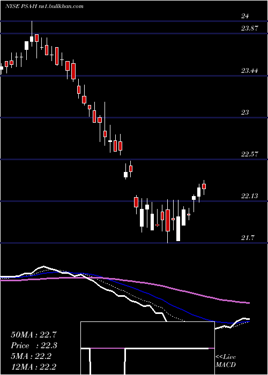The width and height of the screenshot is (268, 375).
Task: Click the 23.44 price axis label
Action: [250, 71]
